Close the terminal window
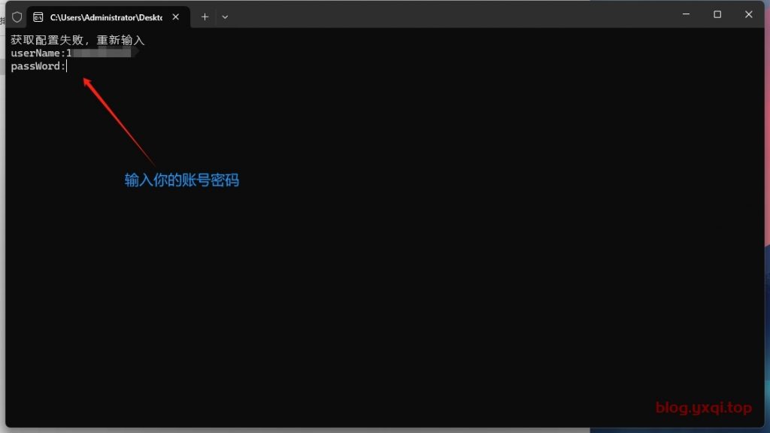Viewport: 770px width, 433px height. 748,14
